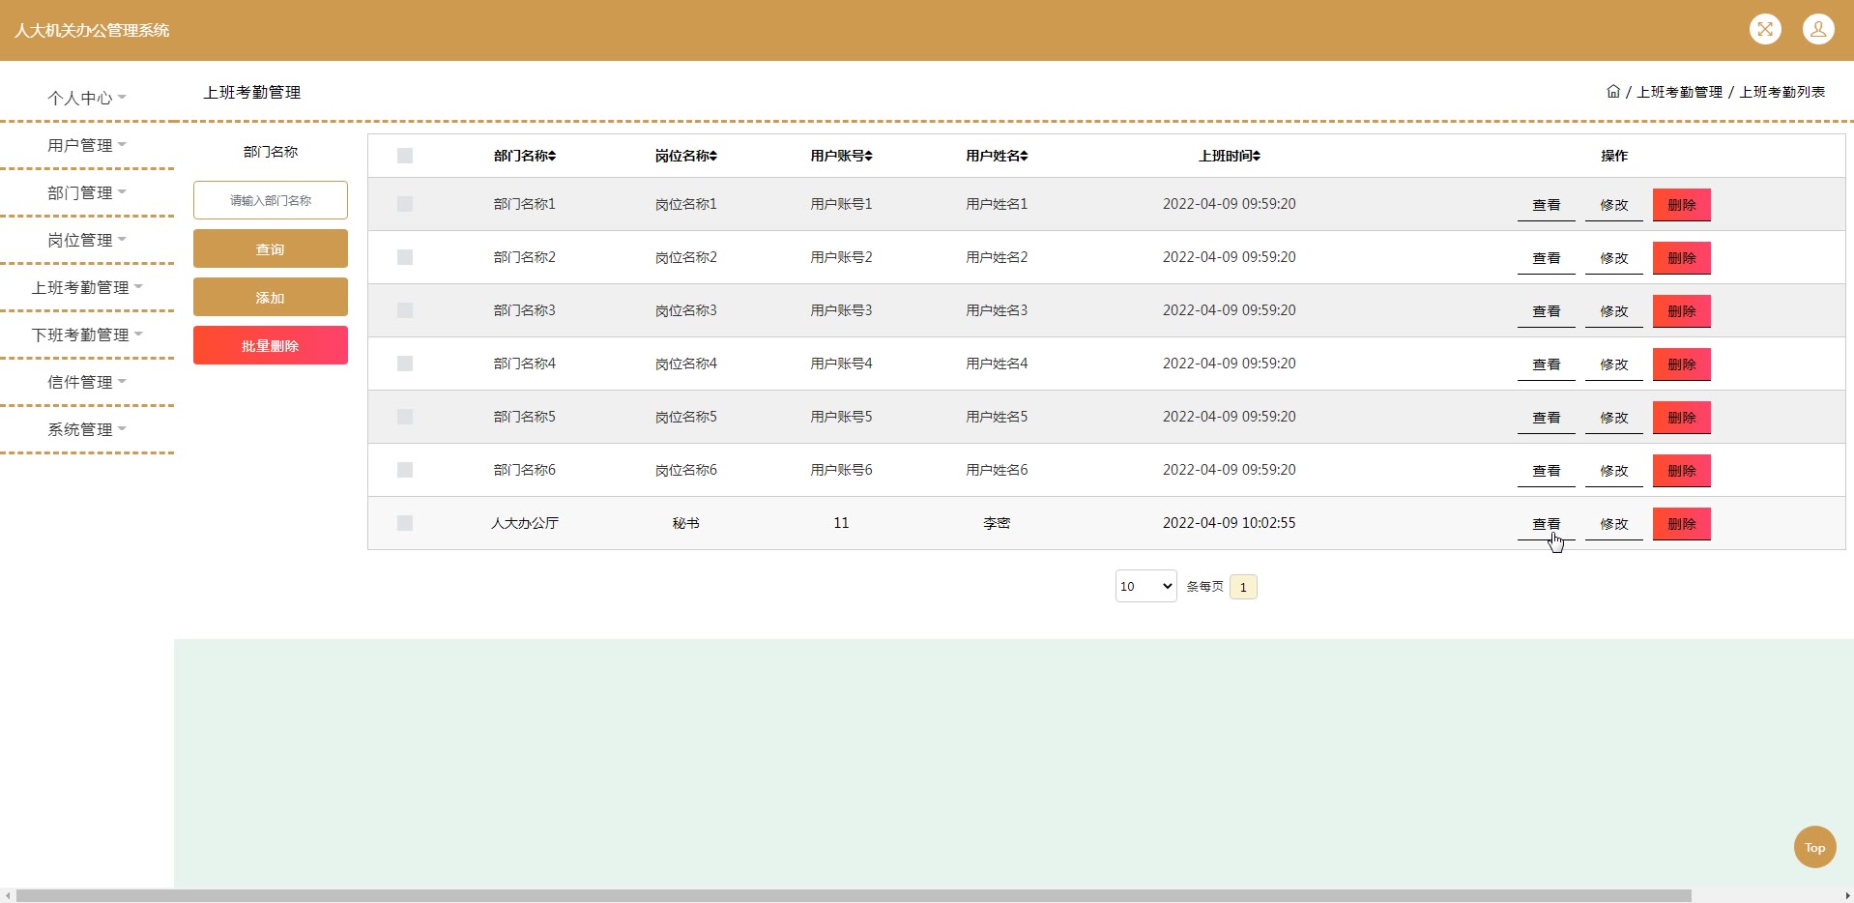The image size is (1854, 903).
Task: Sort by 用户账号 column arrow icon
Action: (869, 156)
